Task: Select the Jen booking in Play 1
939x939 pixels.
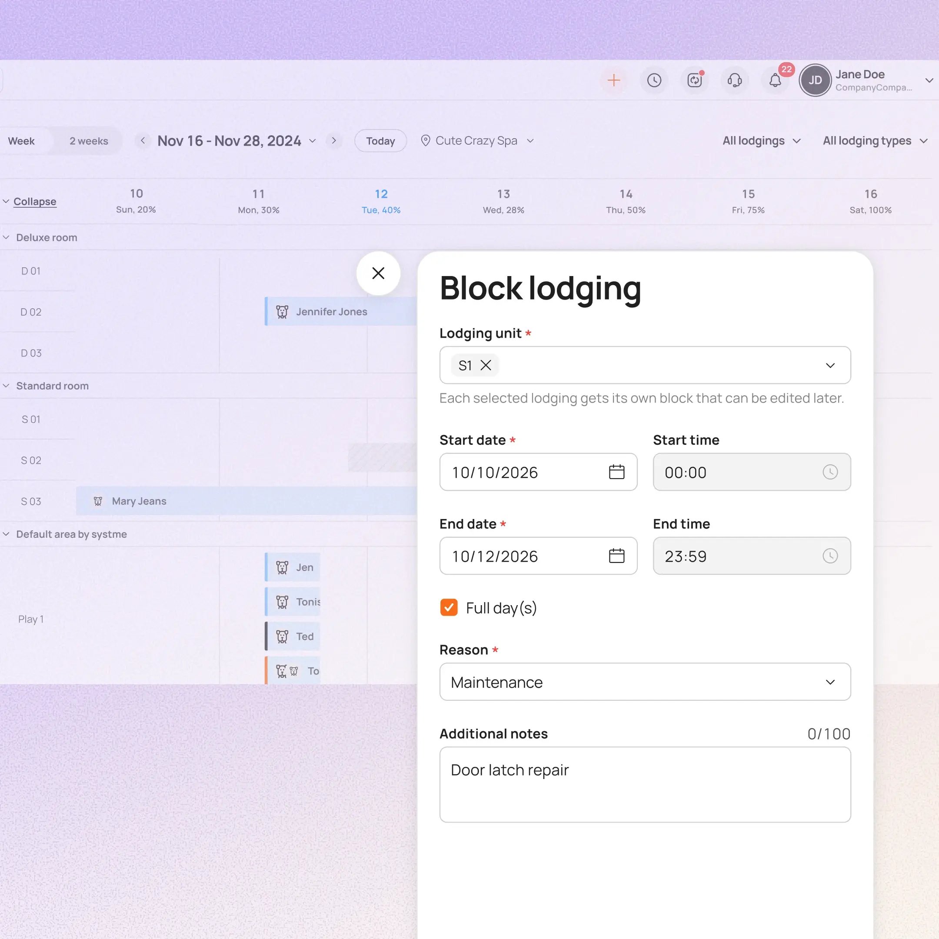Action: [x=293, y=567]
